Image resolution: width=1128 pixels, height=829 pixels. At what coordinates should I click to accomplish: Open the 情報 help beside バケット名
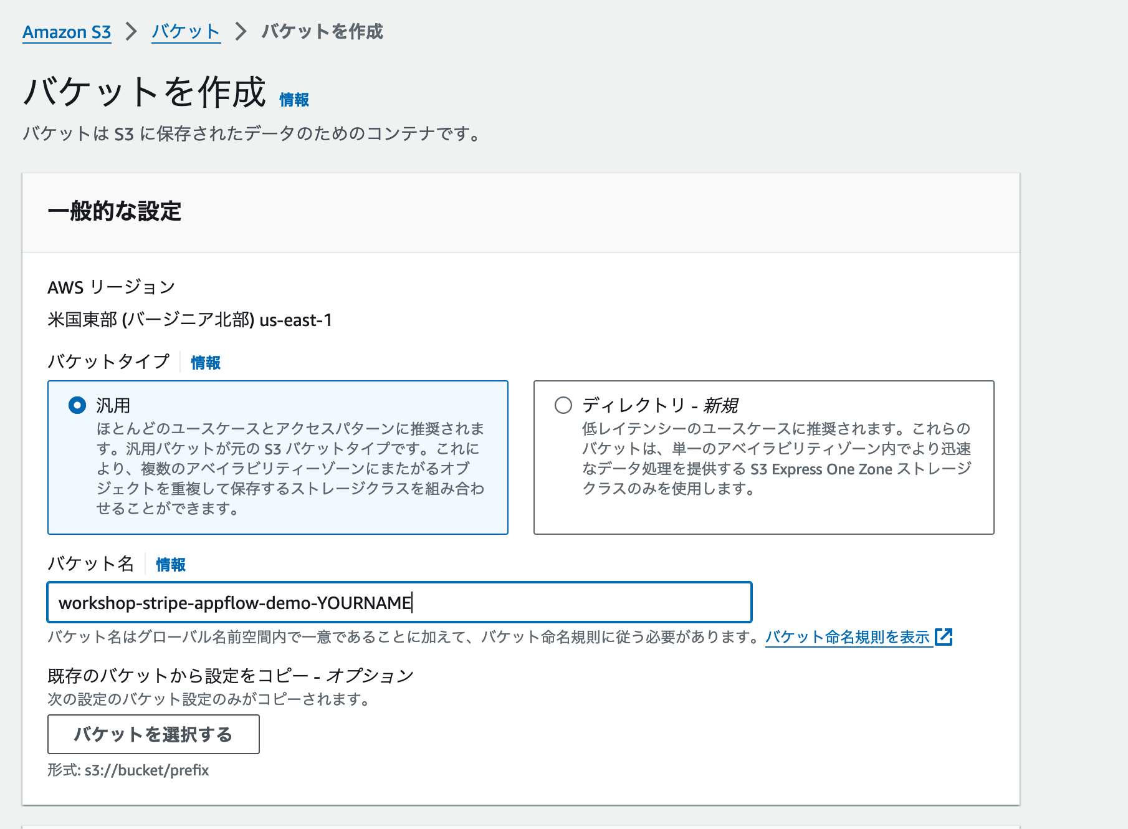click(170, 565)
